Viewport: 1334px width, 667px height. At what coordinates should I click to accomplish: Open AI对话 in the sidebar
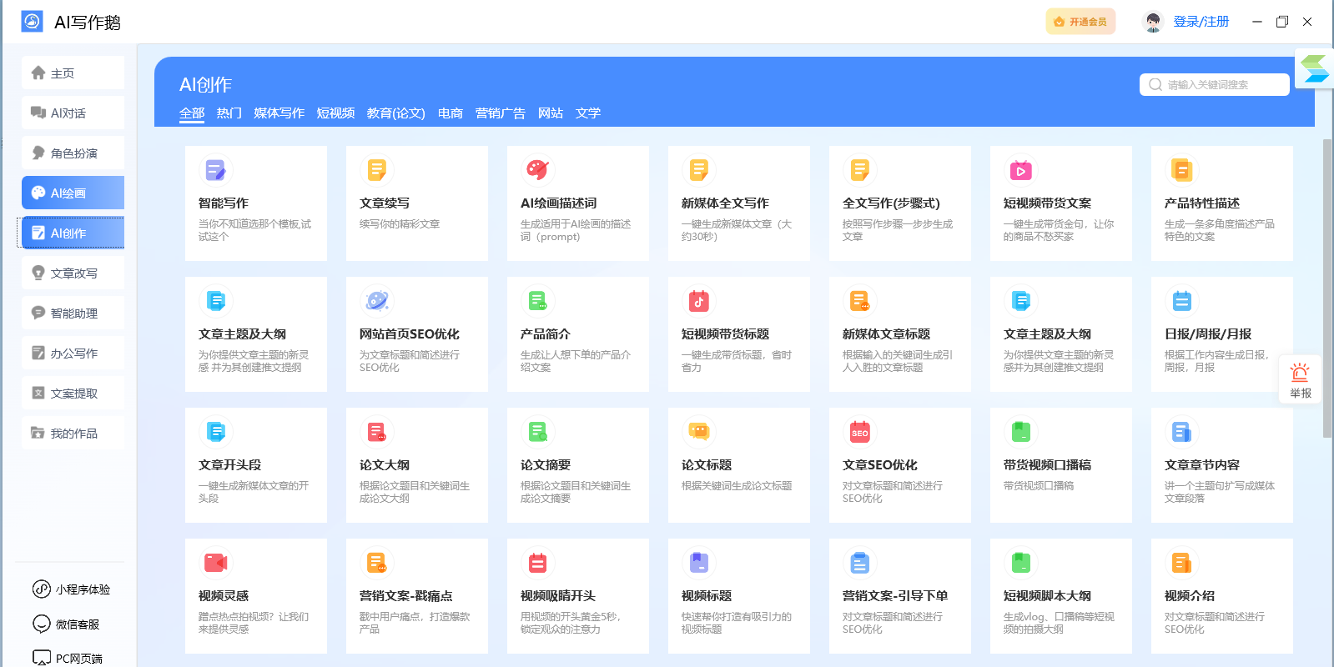coord(73,113)
